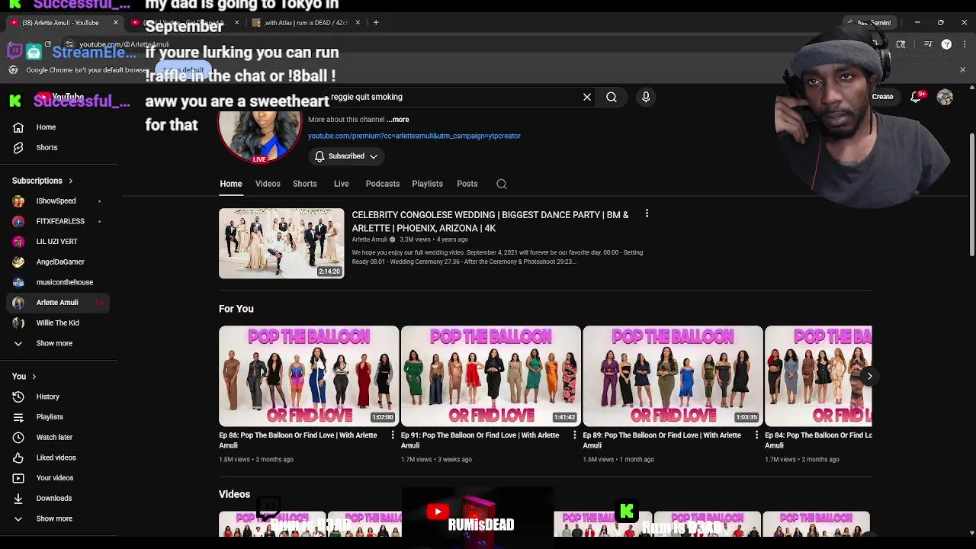
Task: Open Liked videos list
Action: click(56, 457)
